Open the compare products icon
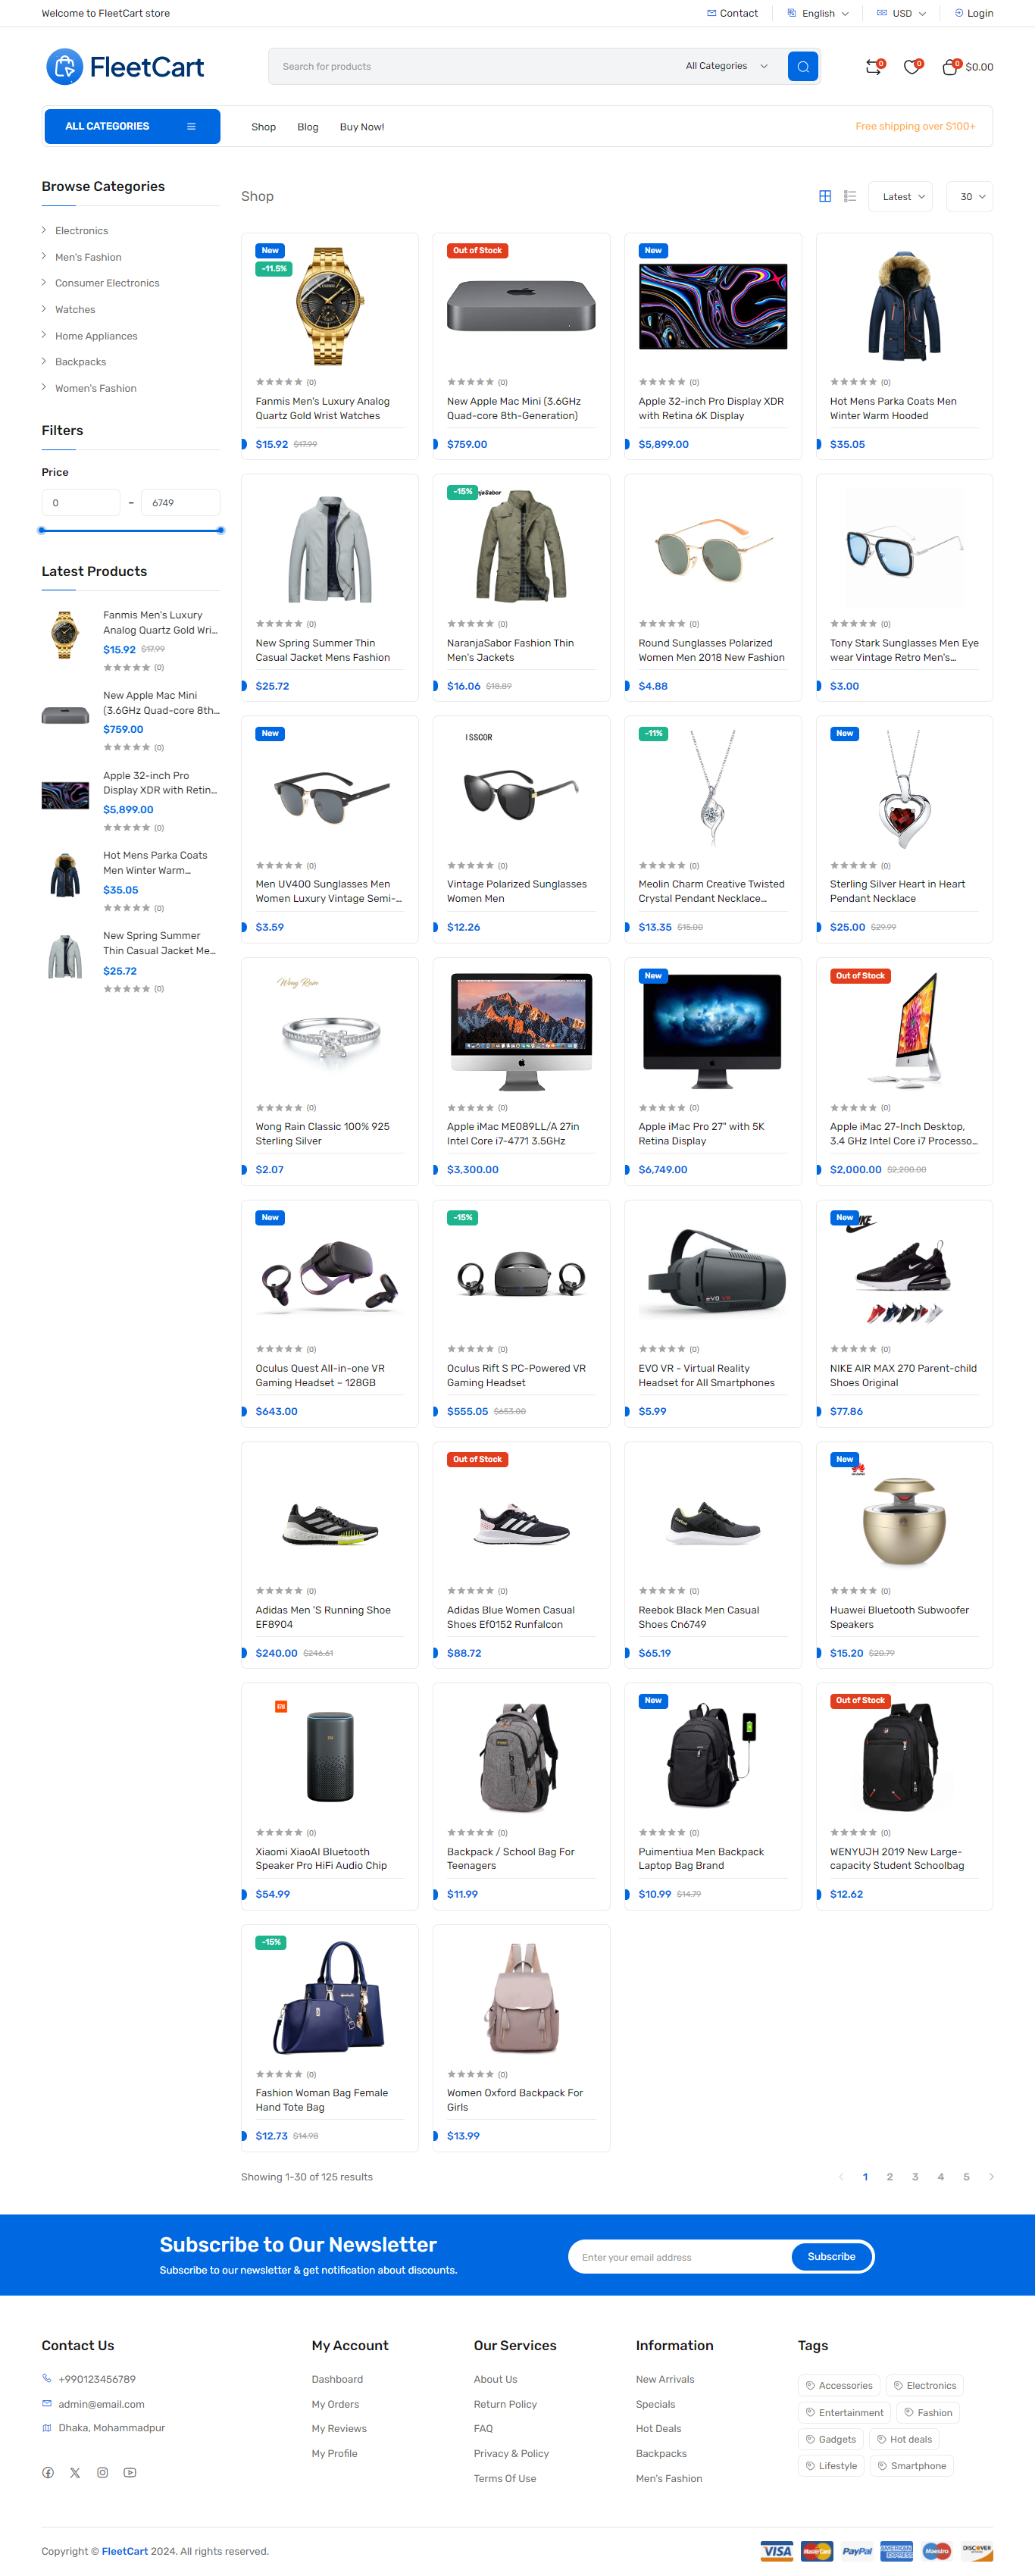1035x2576 pixels. 873,67
